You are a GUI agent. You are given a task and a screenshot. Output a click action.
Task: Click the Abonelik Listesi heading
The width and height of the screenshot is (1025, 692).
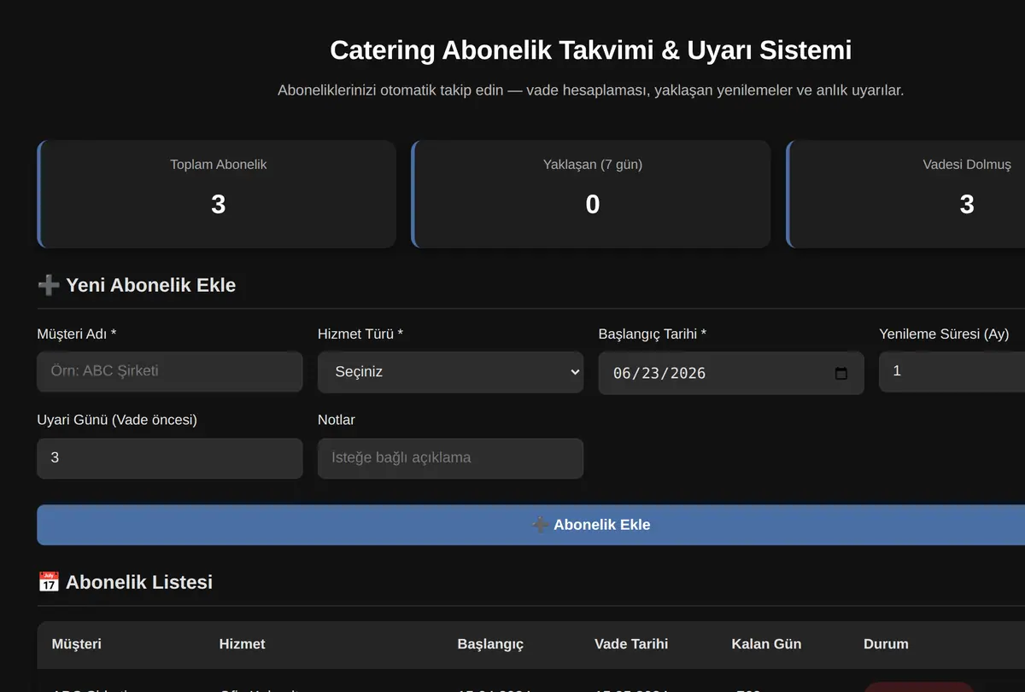126,583
